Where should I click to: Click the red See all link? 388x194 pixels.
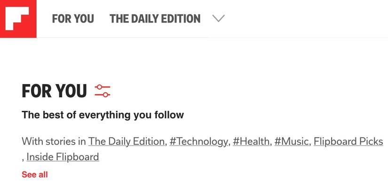point(35,174)
